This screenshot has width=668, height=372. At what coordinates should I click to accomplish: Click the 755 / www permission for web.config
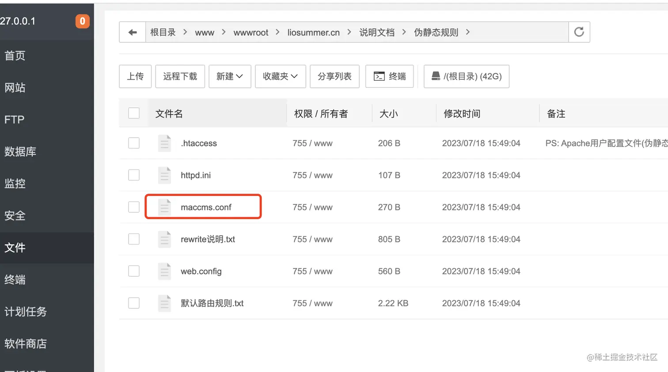coord(312,271)
